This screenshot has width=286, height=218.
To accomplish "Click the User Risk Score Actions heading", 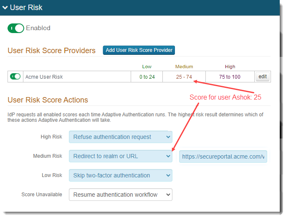I will pyautogui.click(x=48, y=100).
